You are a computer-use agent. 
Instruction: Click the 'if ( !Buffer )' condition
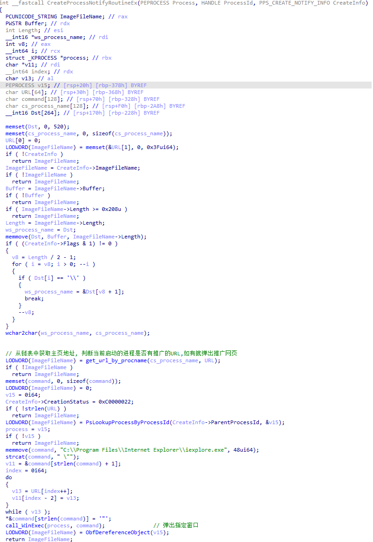[x=28, y=195]
